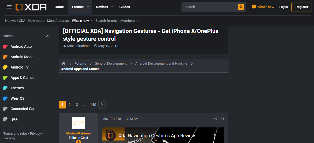314x143 pixels.
Task: Click Security footer link
Action: pos(9,138)
